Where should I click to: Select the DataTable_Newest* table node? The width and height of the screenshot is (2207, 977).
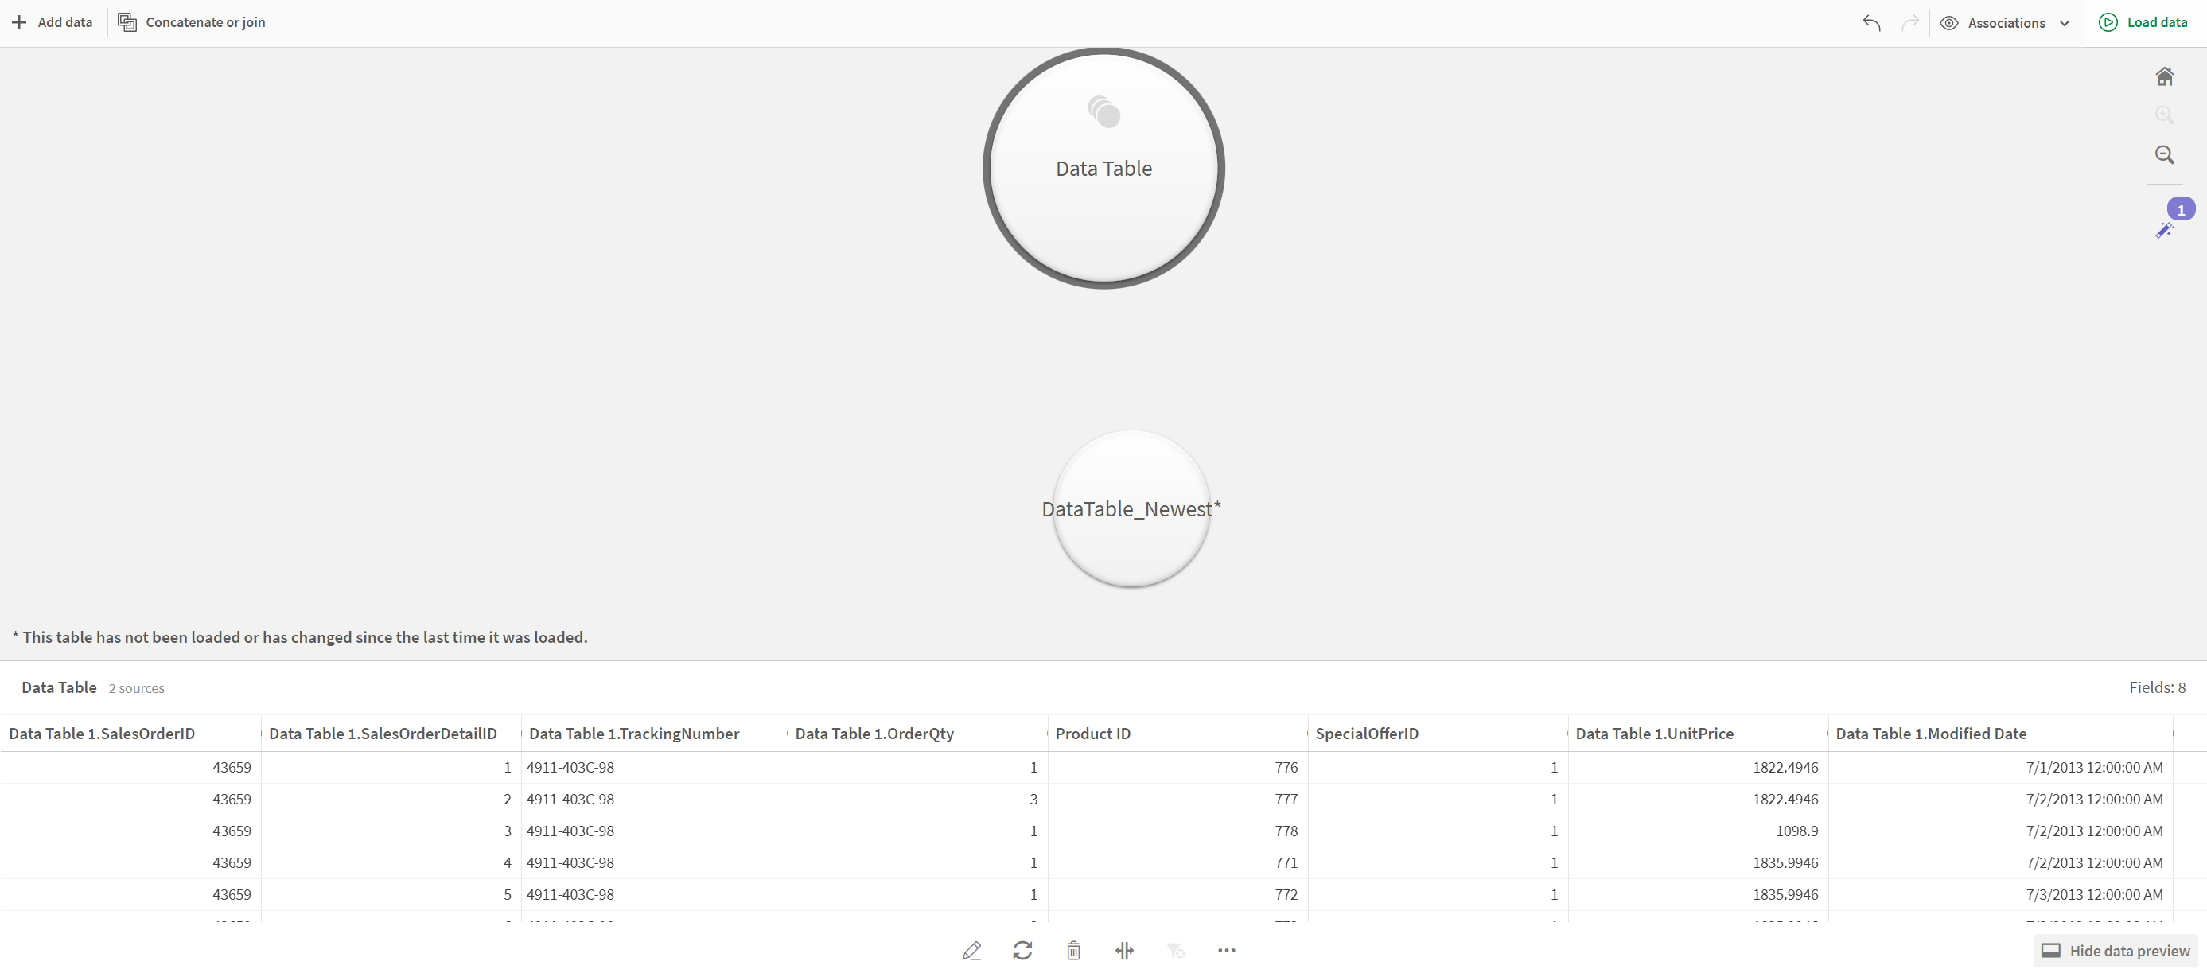1126,508
